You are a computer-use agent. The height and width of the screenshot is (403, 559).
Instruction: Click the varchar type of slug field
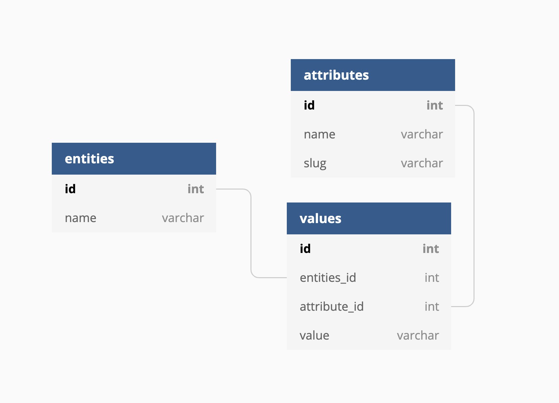pos(422,163)
